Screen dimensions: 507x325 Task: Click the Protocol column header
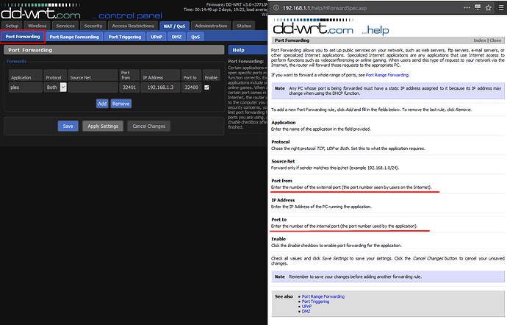55,75
